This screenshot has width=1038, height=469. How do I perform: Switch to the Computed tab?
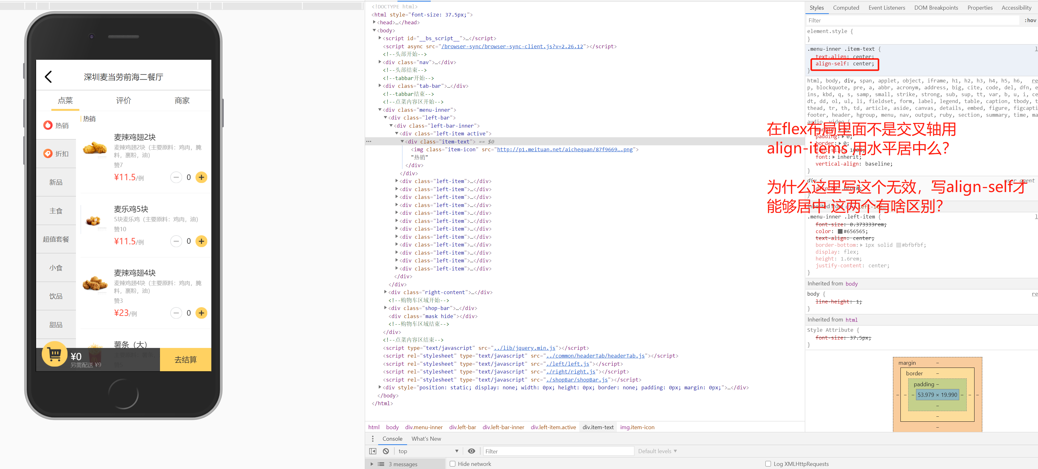[x=846, y=8]
